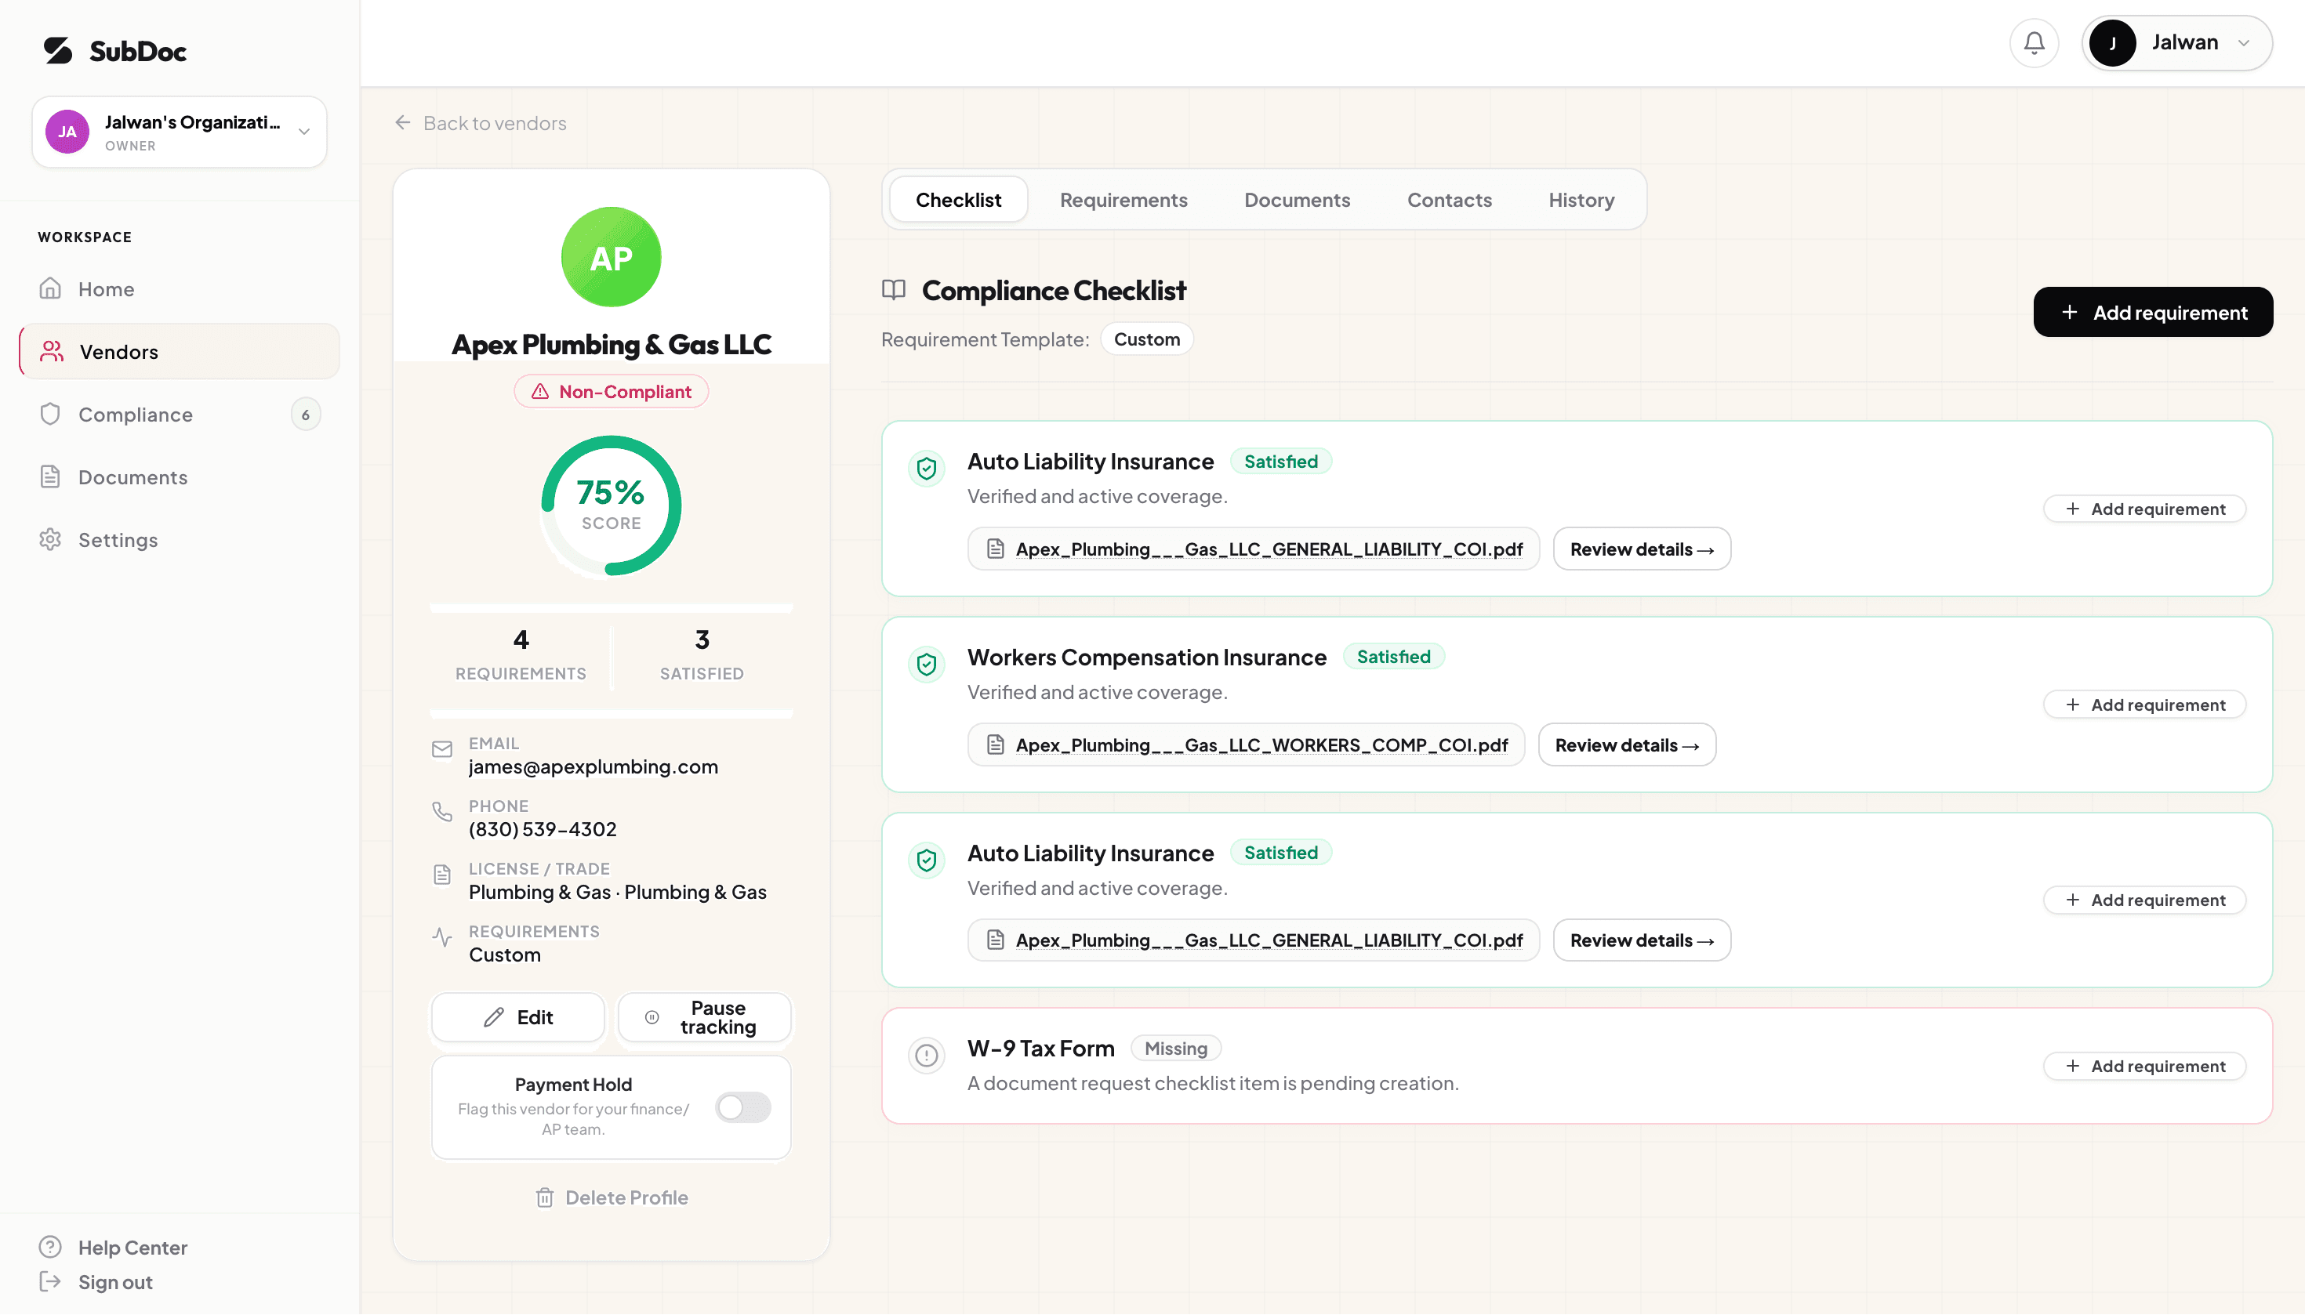Click the envelope icon next to Email
Screen dimensions: 2305x1315
442,750
